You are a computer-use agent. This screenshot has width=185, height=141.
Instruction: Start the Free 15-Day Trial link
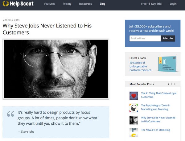[152, 4]
